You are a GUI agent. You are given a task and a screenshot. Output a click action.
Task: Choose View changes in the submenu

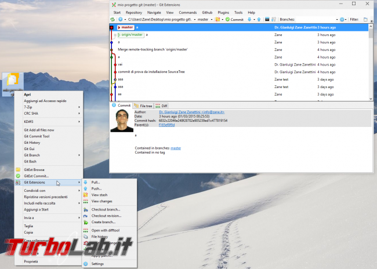[x=110, y=201]
